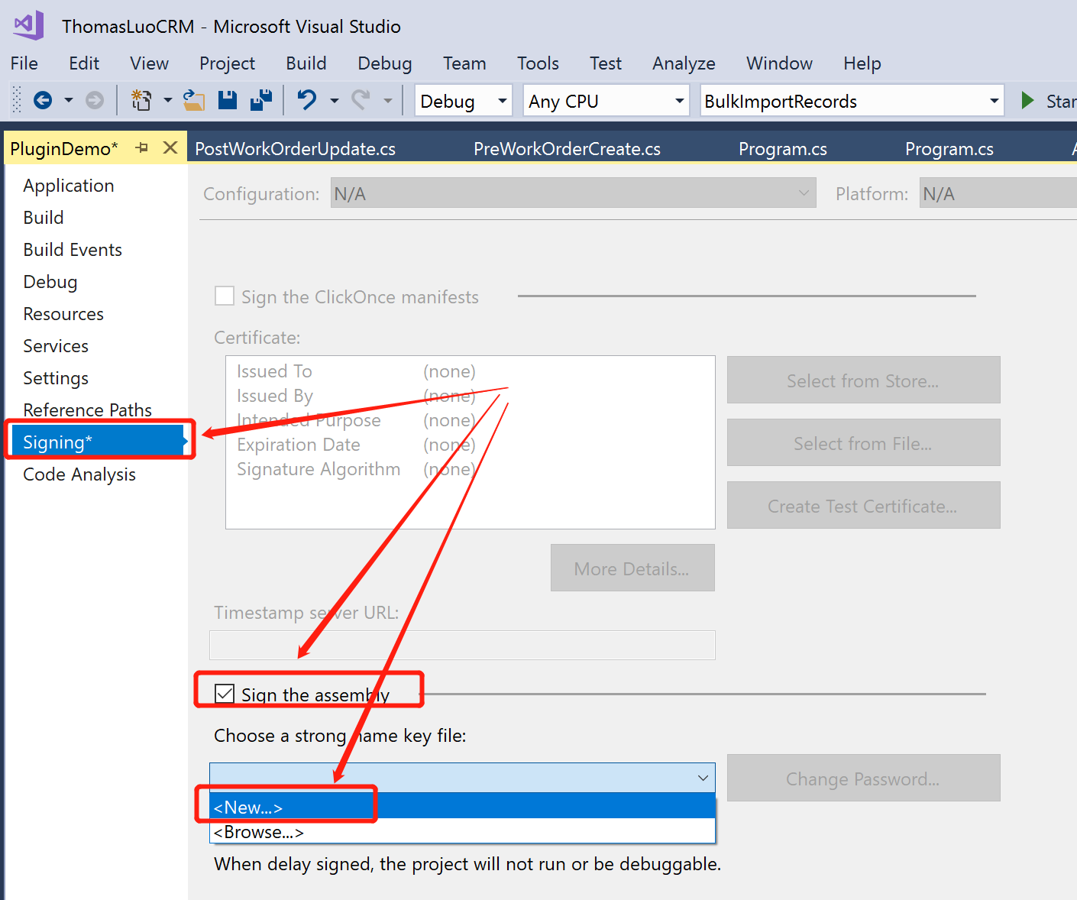Image resolution: width=1077 pixels, height=900 pixels.
Task: Choose <New...> from key file list
Action: [462, 806]
